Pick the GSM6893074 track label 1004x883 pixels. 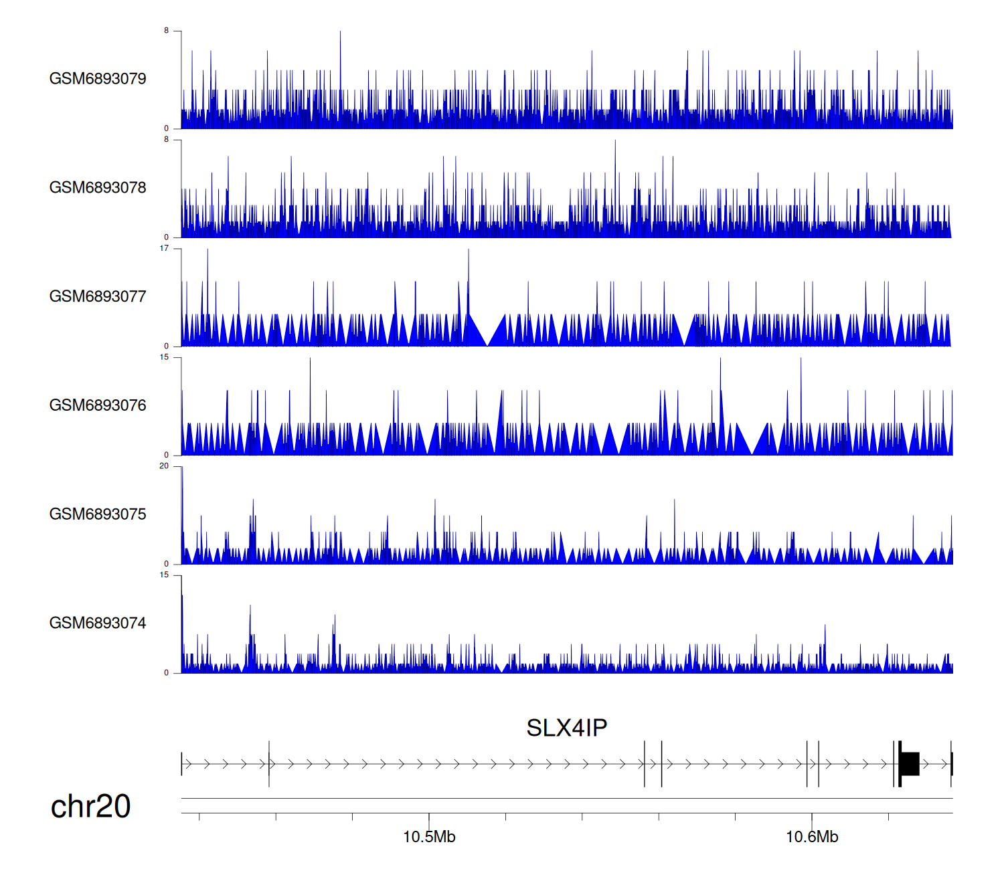(98, 623)
